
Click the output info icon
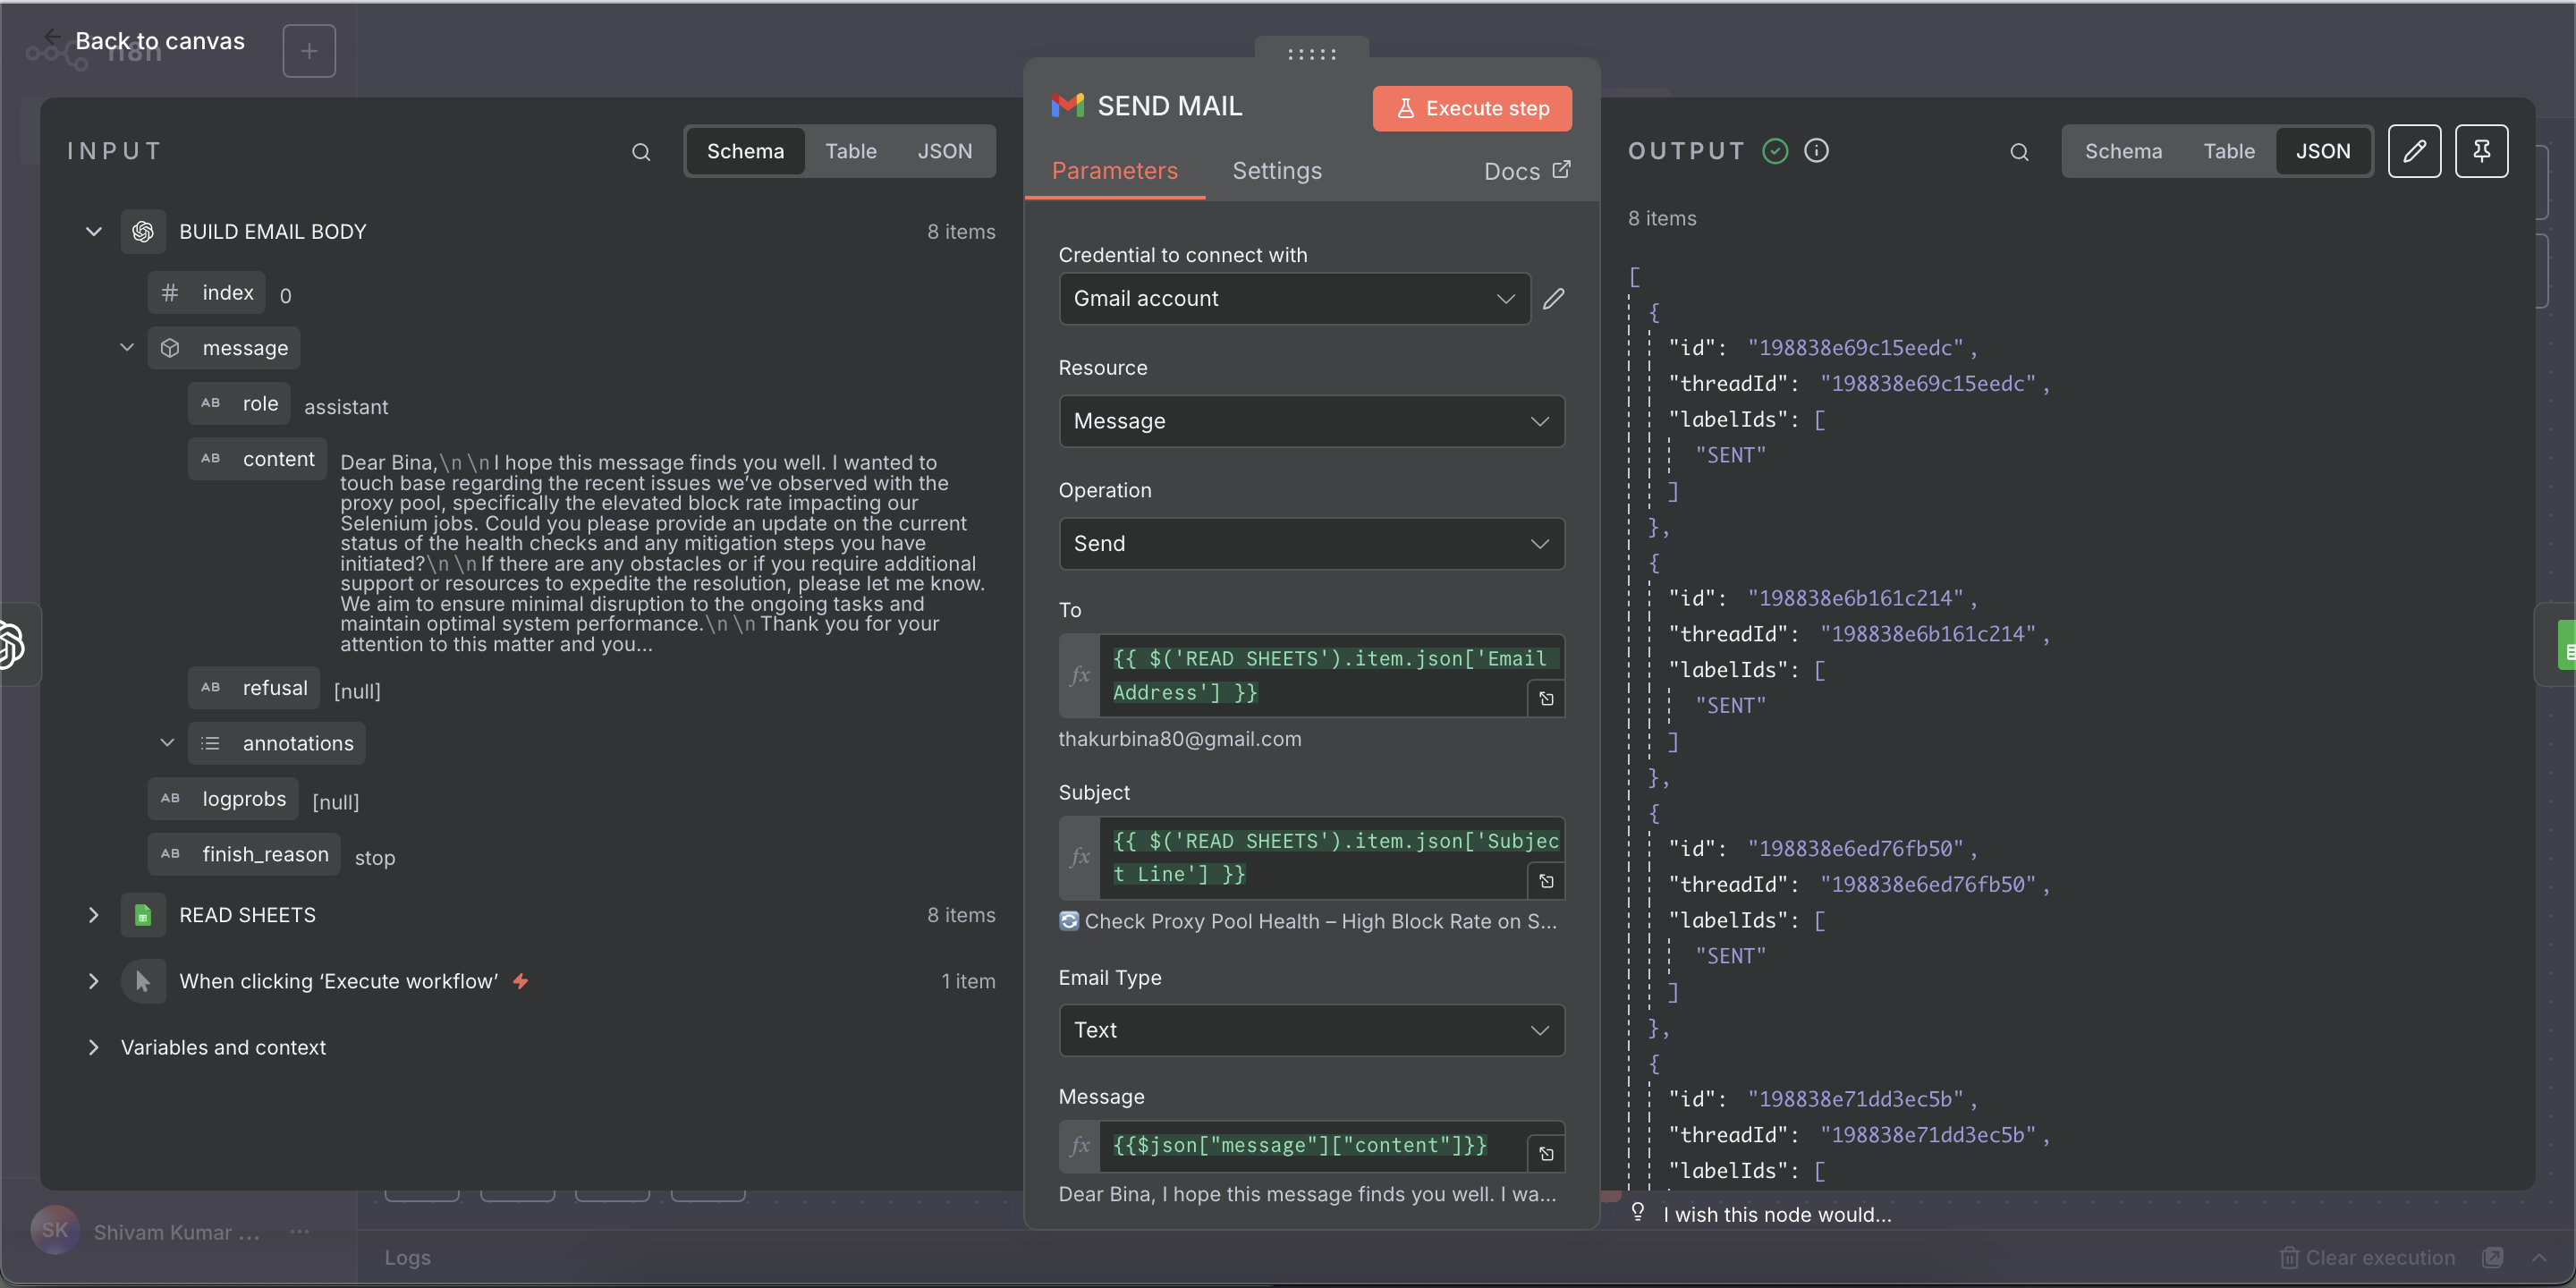point(1816,151)
